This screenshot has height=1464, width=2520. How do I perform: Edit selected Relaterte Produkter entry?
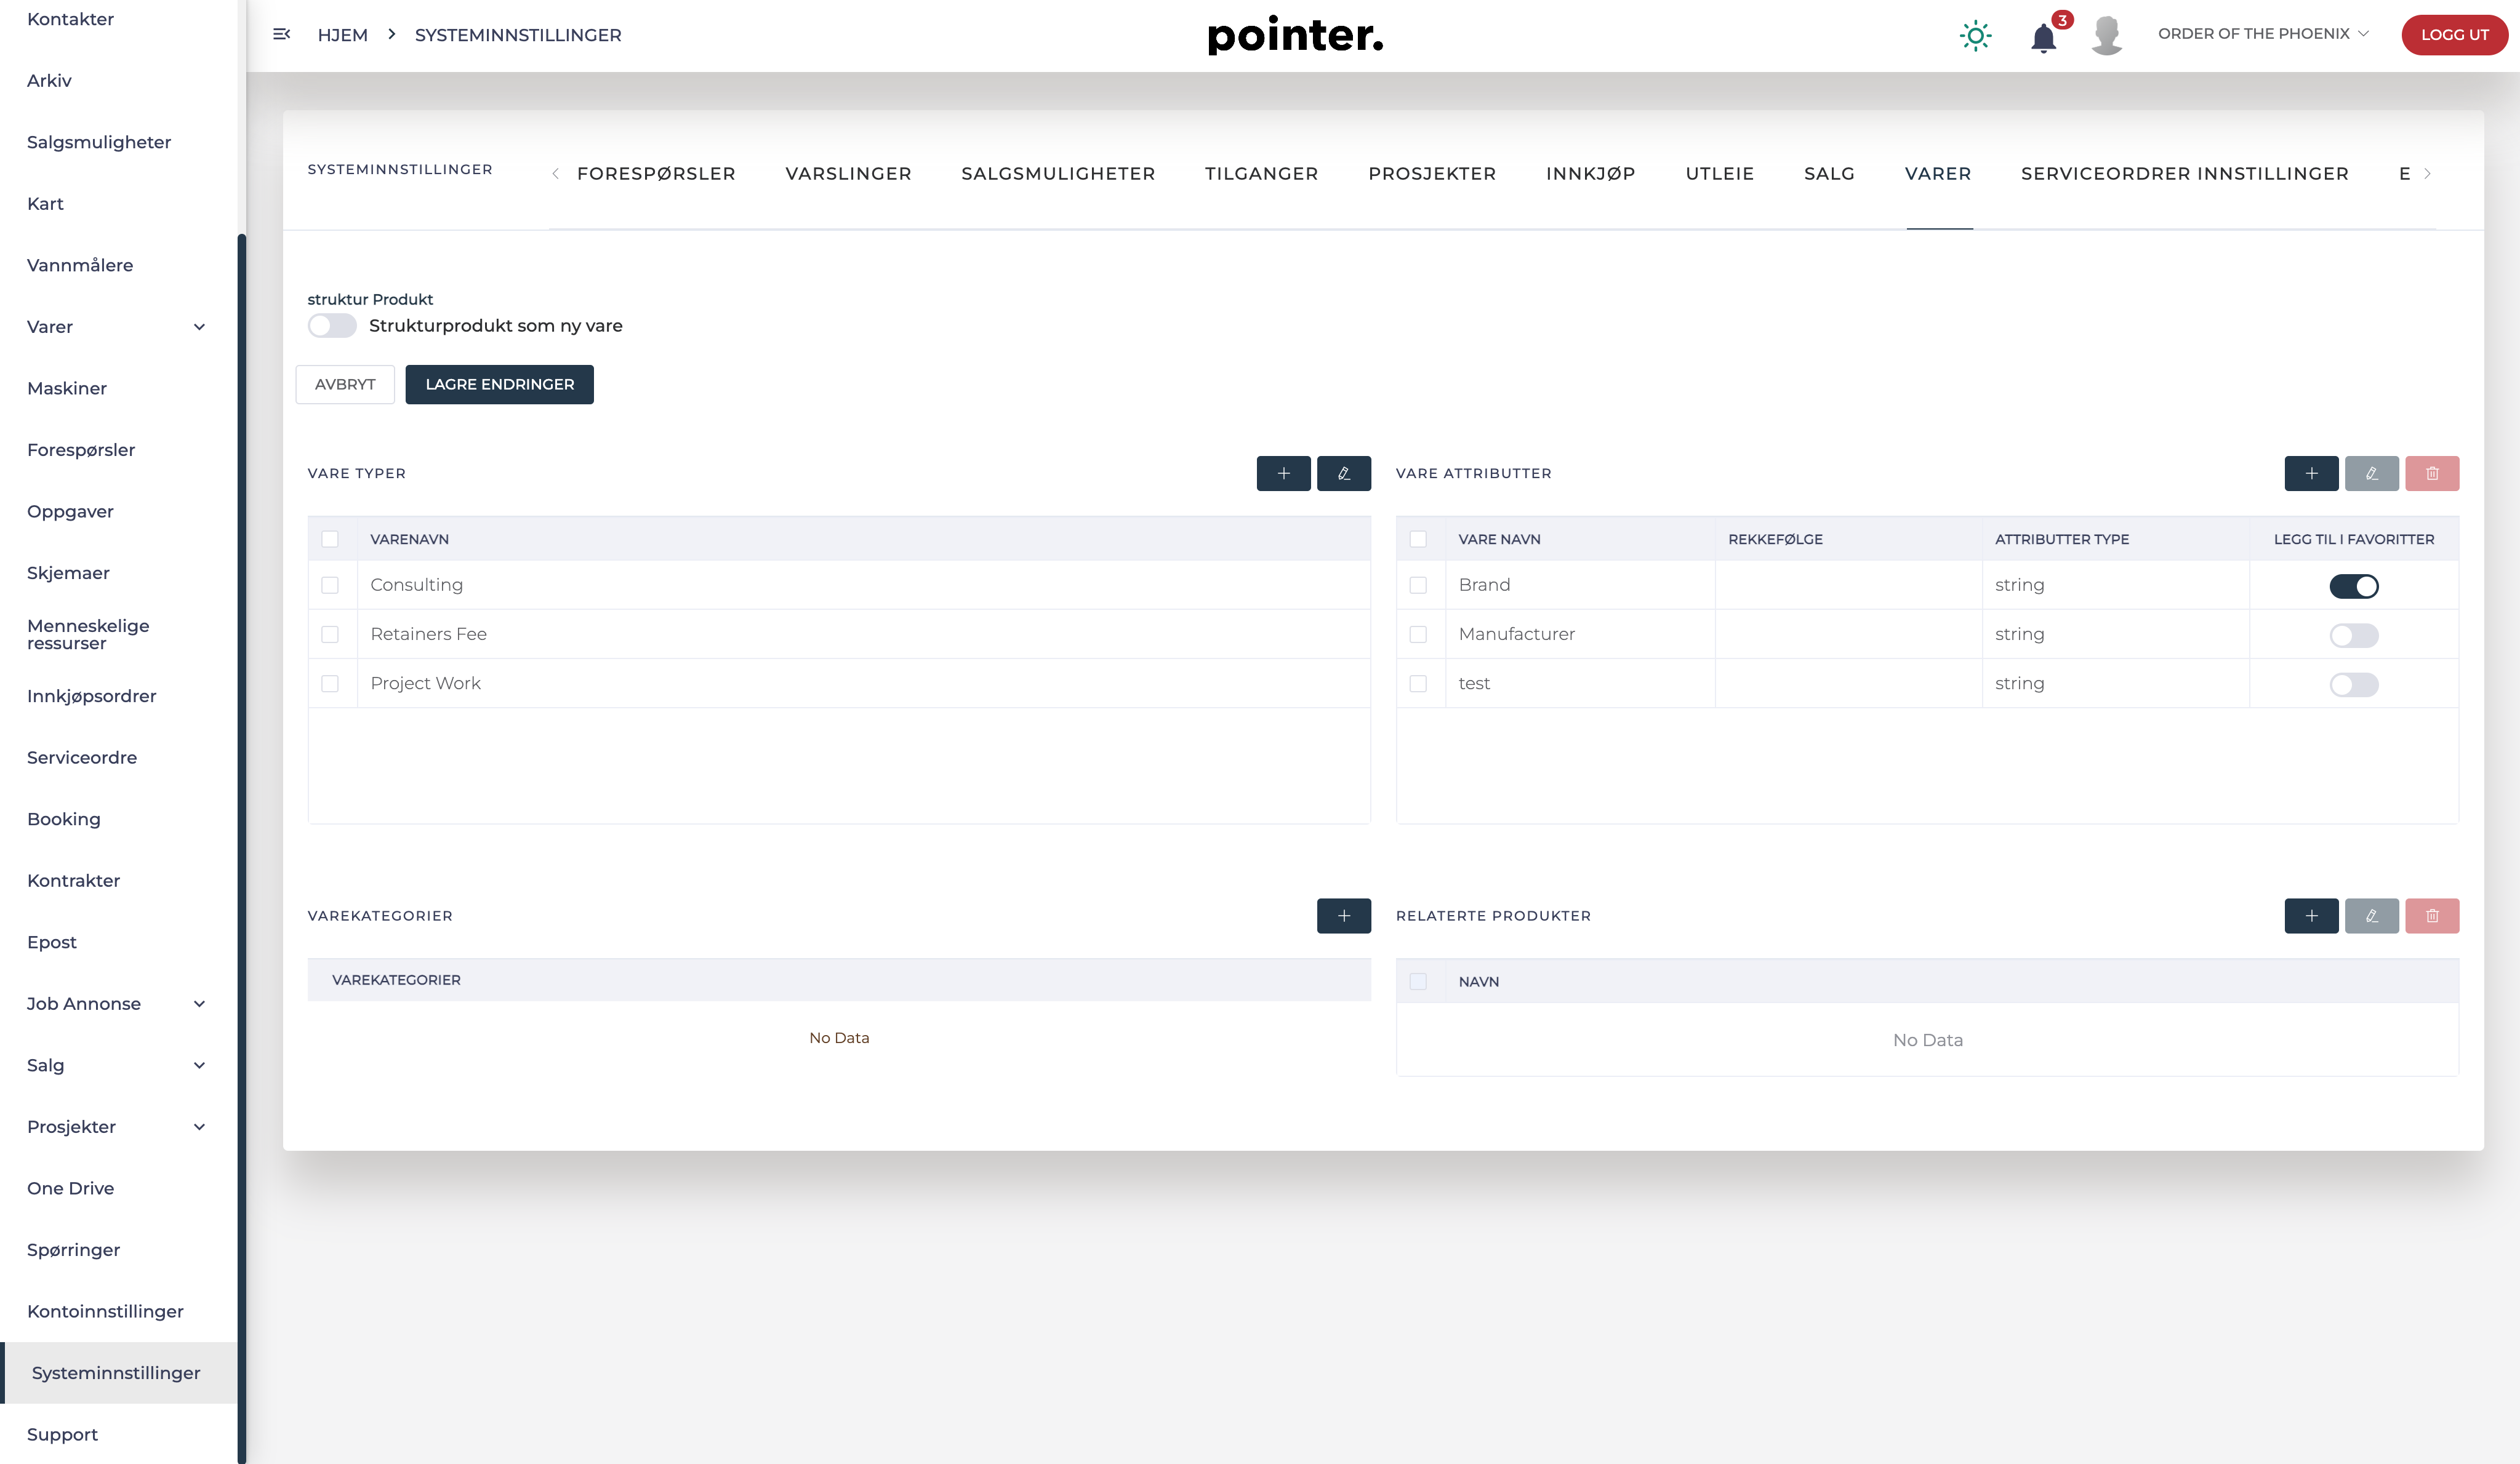tap(2372, 916)
